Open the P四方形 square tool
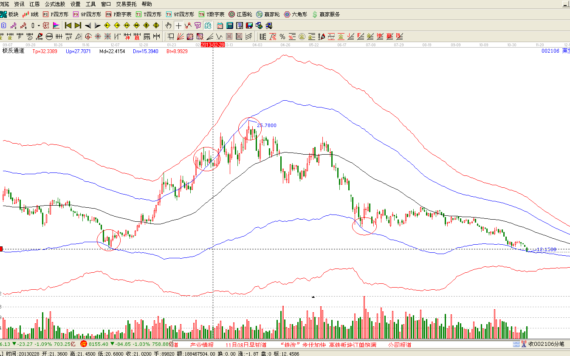The width and height of the screenshot is (570, 356). click(x=55, y=14)
